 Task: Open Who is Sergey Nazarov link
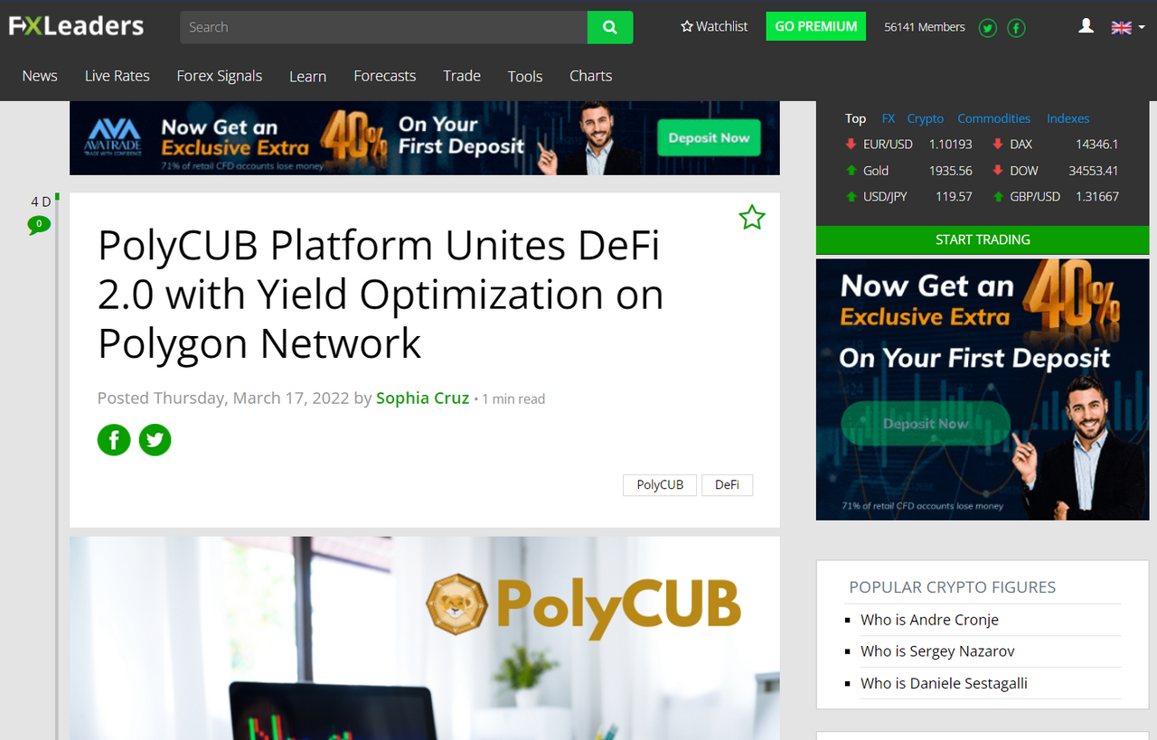pyautogui.click(x=937, y=651)
